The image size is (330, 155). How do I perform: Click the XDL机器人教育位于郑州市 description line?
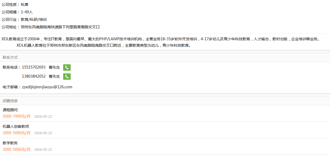pyautogui.click(x=104, y=45)
